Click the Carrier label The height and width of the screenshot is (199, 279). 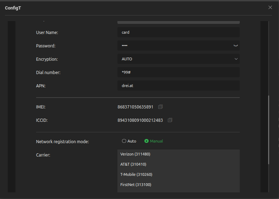[x=43, y=155]
